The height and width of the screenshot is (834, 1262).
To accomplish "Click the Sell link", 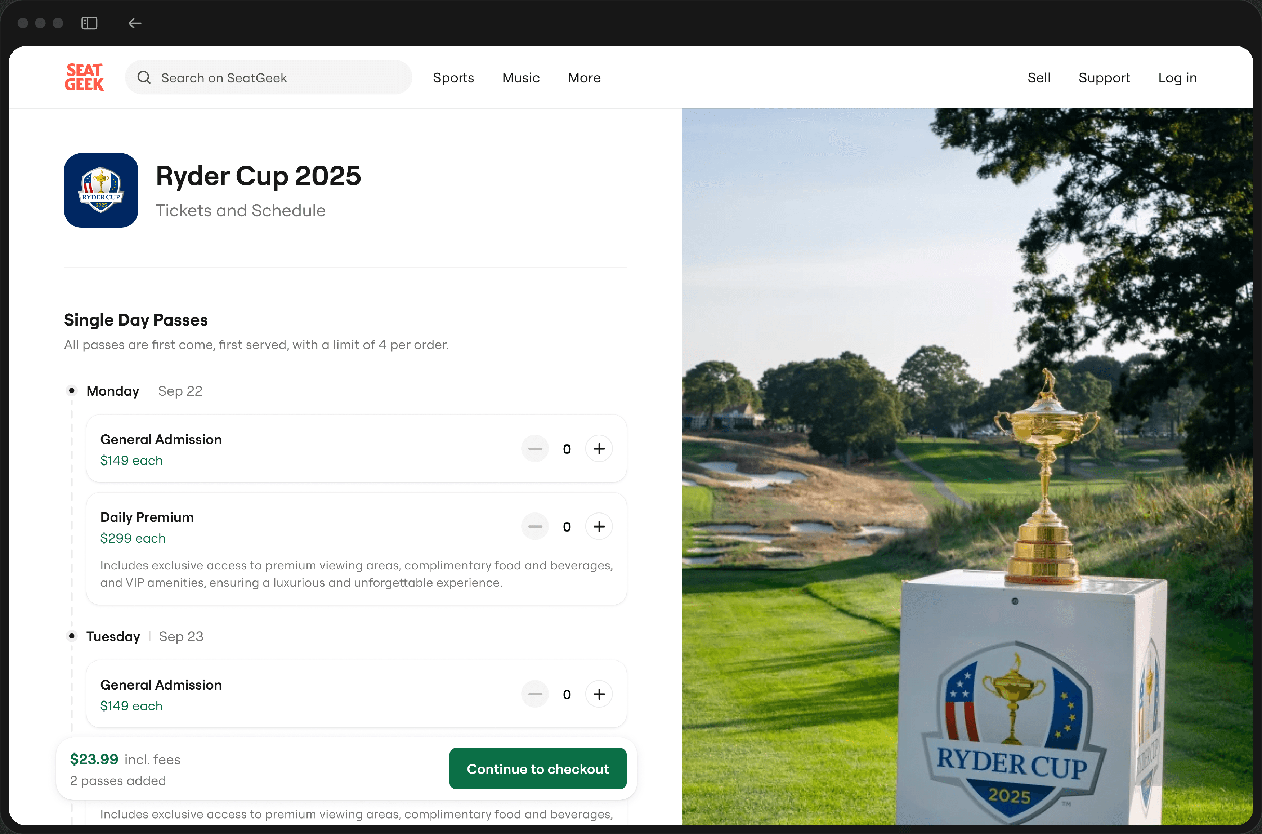I will coord(1039,78).
